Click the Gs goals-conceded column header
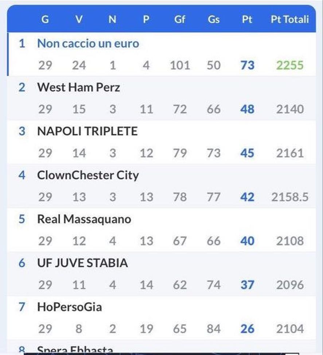The height and width of the screenshot is (355, 323). point(213,20)
